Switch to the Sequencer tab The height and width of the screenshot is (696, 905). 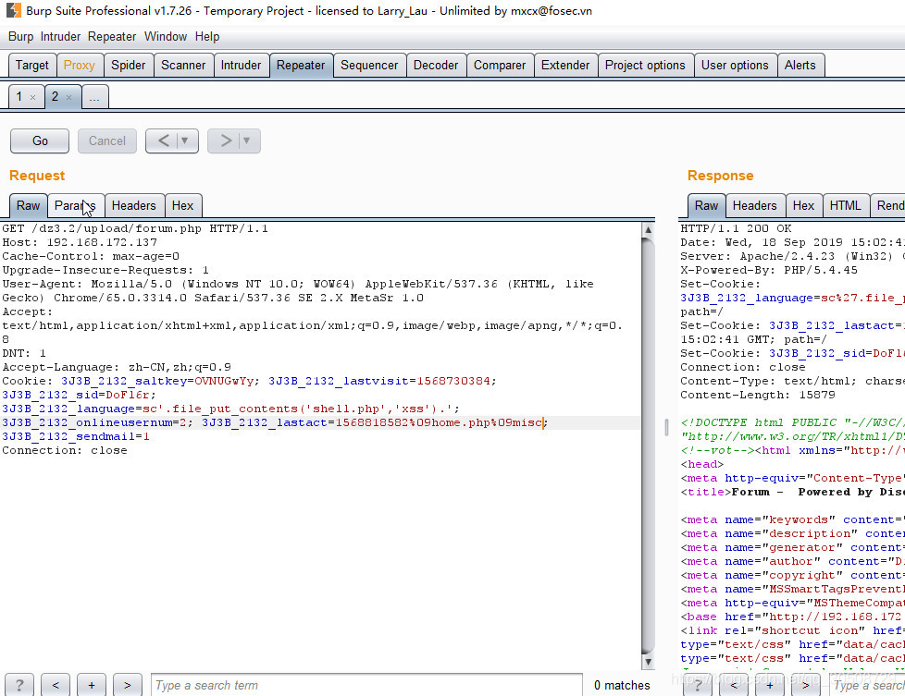tap(369, 65)
